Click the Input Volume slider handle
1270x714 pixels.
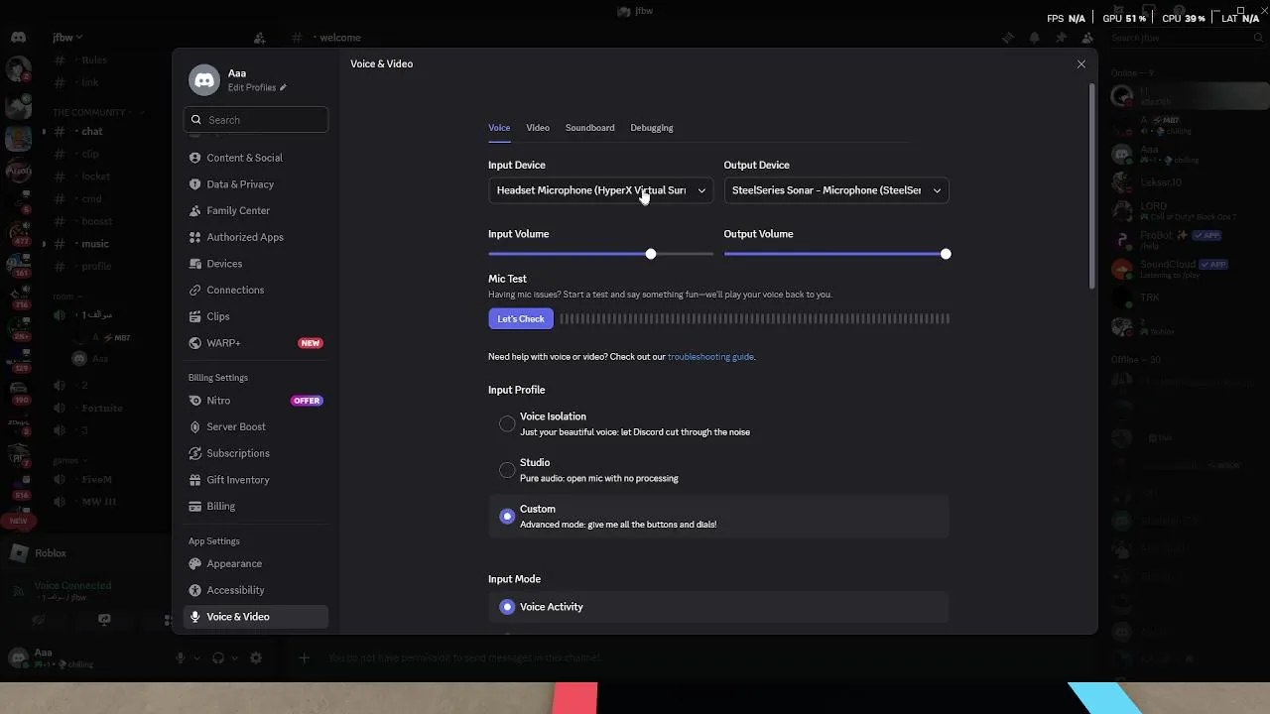[651, 254]
